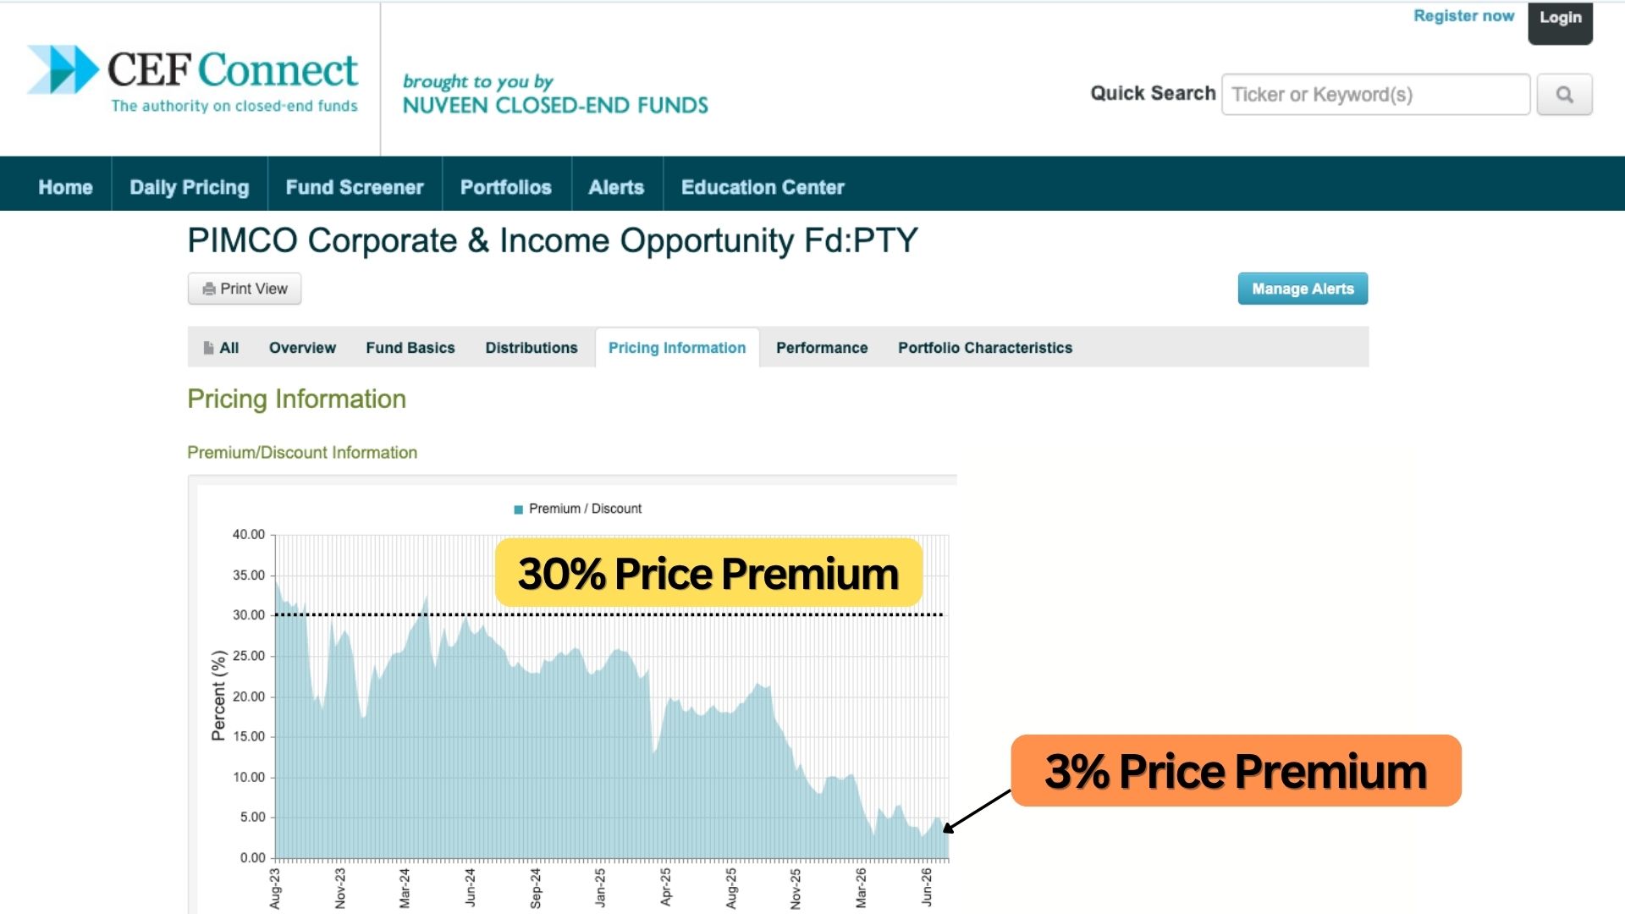1625x914 pixels.
Task: Click the Login button
Action: tap(1560, 19)
